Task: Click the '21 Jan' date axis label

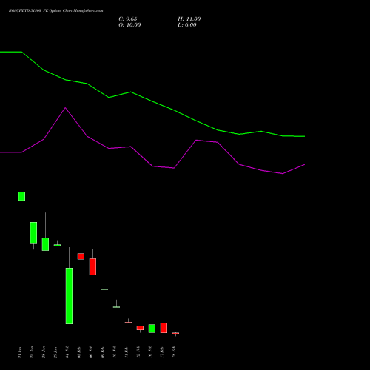Action: tap(20, 352)
